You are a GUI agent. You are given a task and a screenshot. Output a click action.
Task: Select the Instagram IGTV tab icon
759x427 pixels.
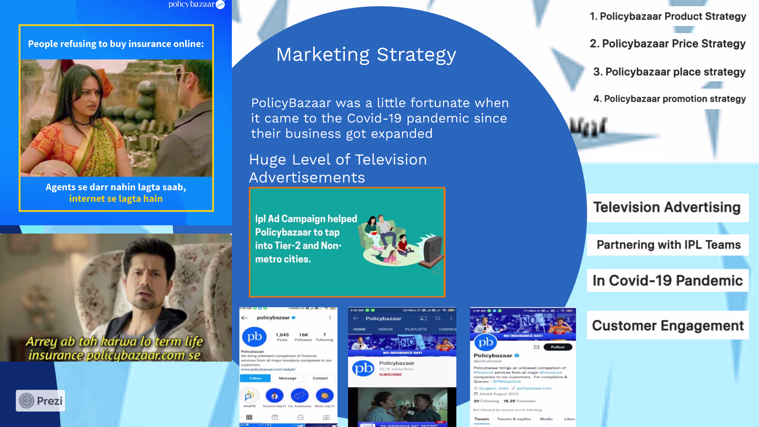pyautogui.click(x=301, y=417)
